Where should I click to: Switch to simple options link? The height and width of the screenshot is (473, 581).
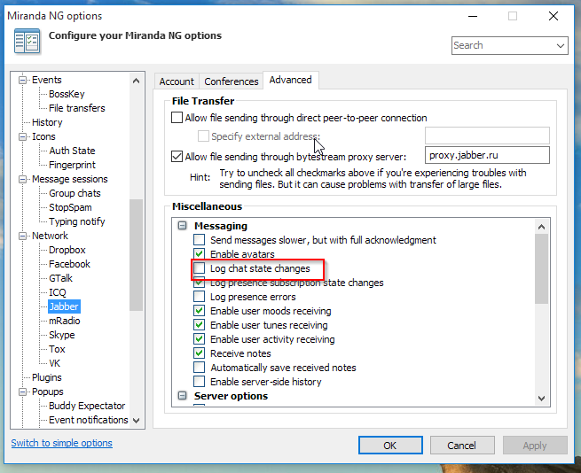pyautogui.click(x=61, y=443)
